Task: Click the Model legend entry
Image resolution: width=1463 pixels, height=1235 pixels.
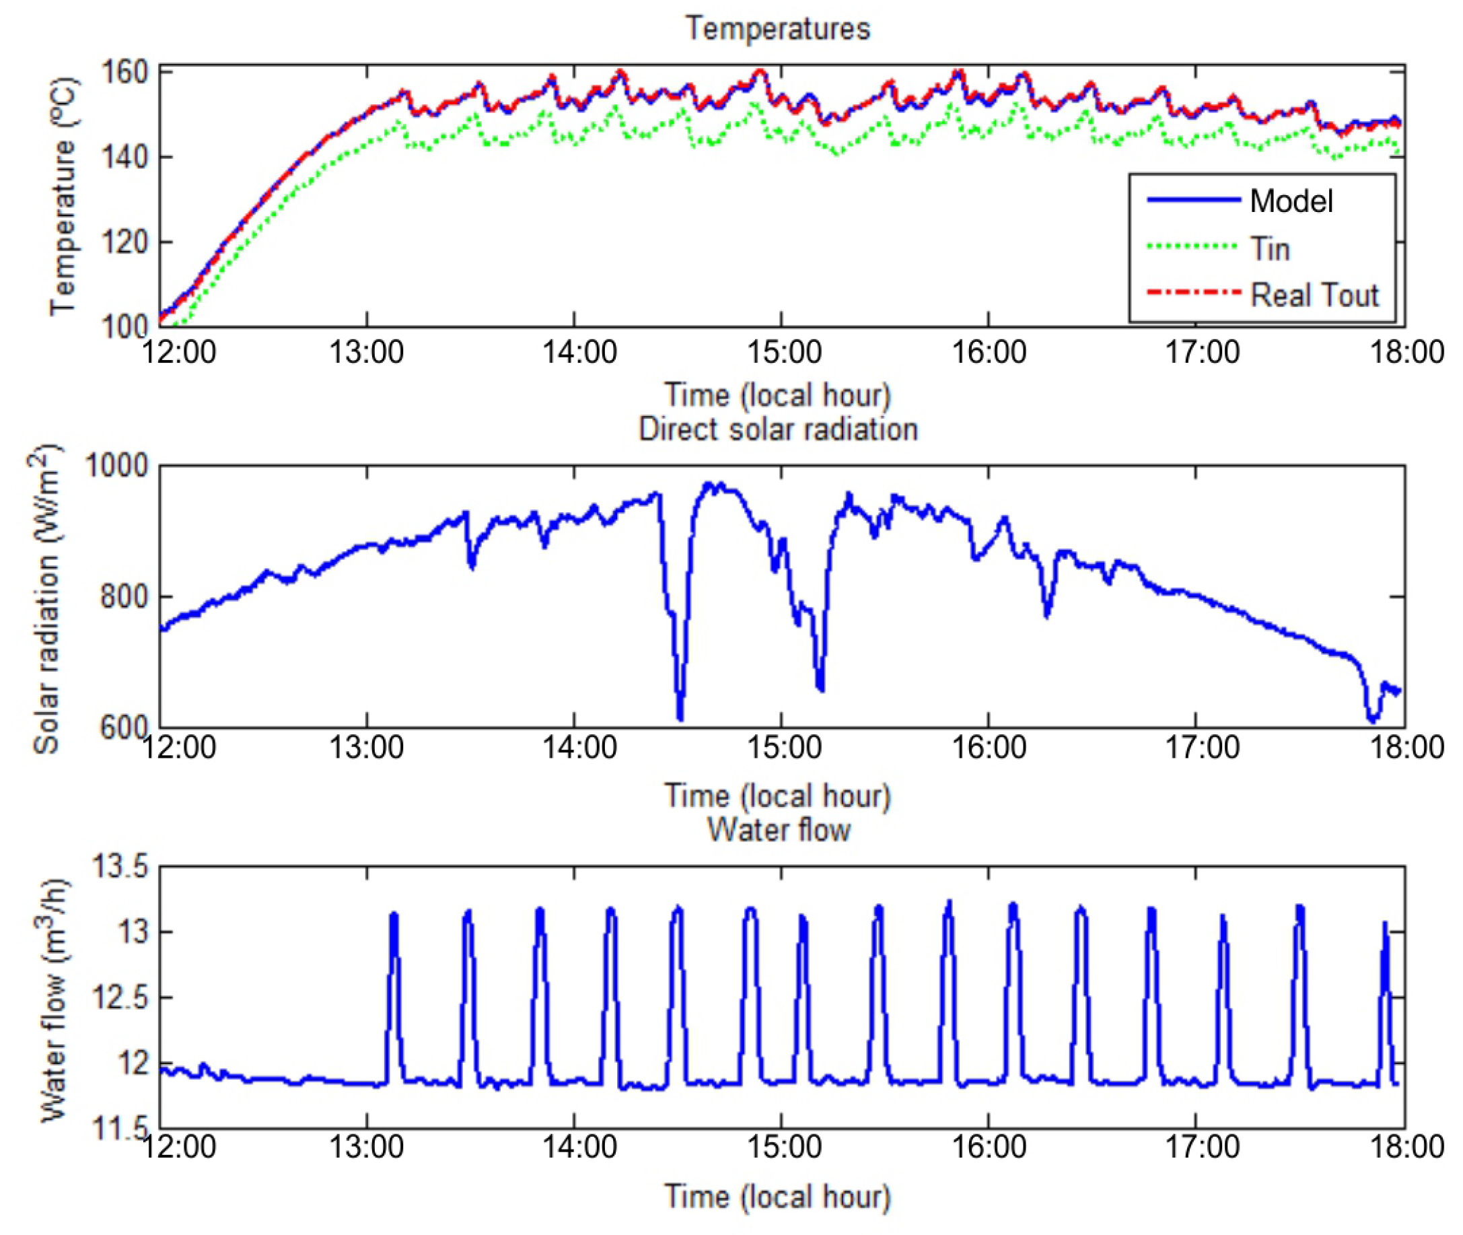Action: (x=1290, y=202)
